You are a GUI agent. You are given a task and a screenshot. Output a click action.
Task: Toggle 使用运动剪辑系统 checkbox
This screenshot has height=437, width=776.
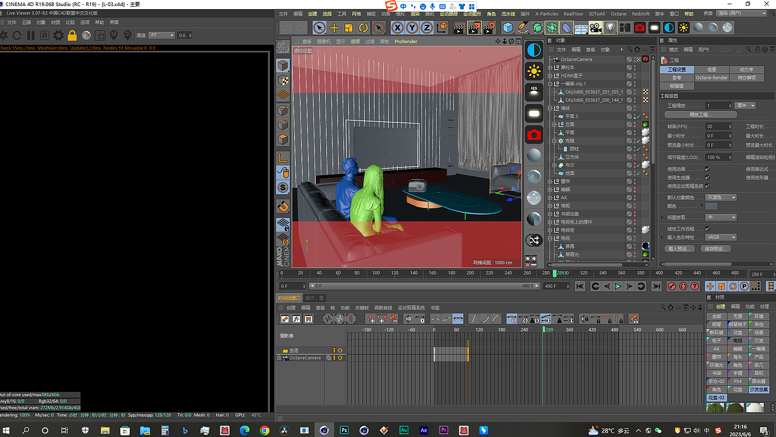(x=707, y=186)
